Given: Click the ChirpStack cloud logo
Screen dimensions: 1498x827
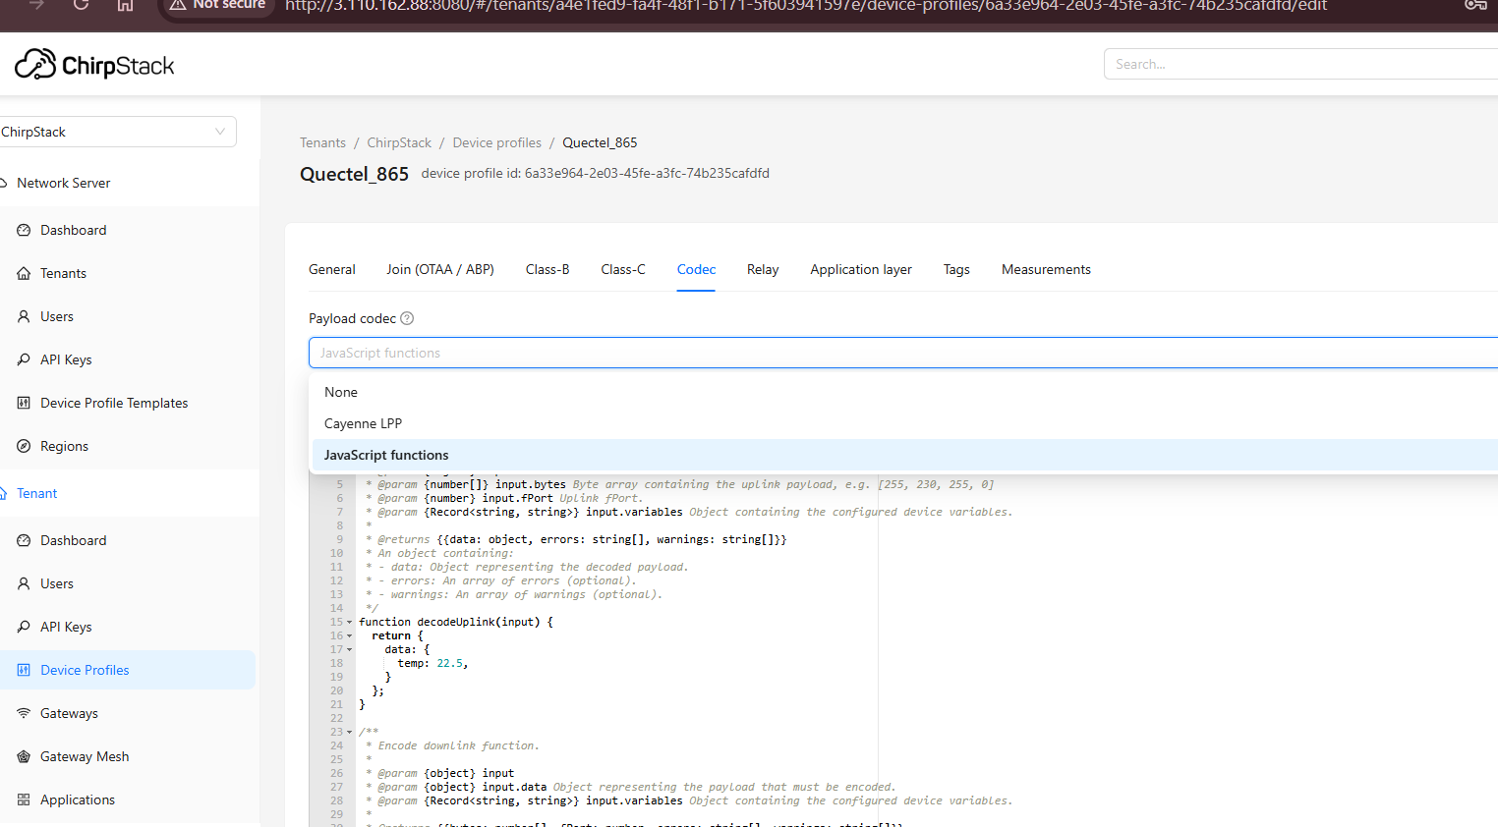Looking at the screenshot, I should coord(36,65).
